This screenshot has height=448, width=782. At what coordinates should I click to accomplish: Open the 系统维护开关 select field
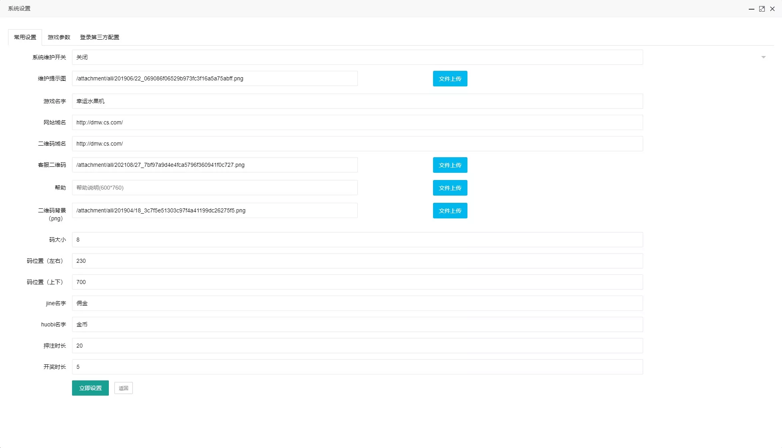point(357,57)
